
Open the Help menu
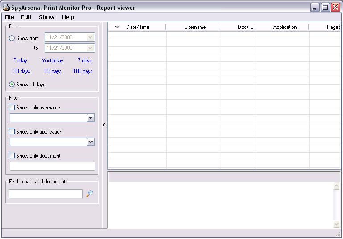pos(68,17)
